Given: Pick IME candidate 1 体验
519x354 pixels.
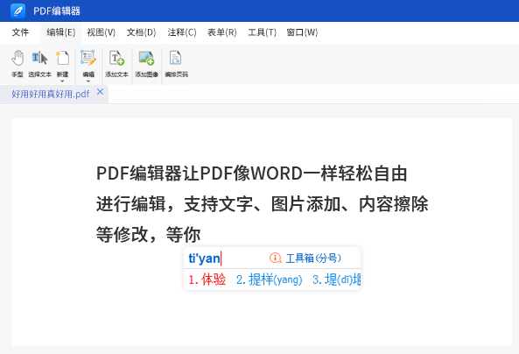Looking at the screenshot, I should click(207, 280).
